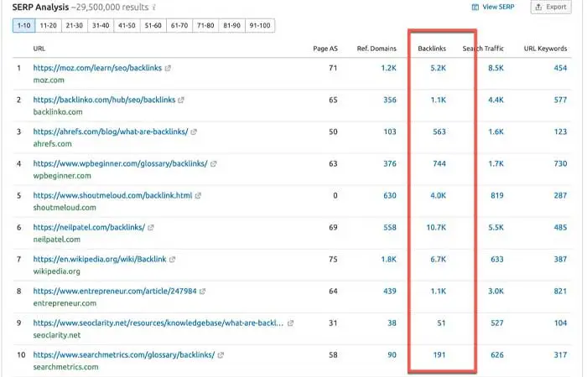This screenshot has width=587, height=377.
Task: Click Search Traffic value 8.5K for moz.com
Action: (496, 68)
